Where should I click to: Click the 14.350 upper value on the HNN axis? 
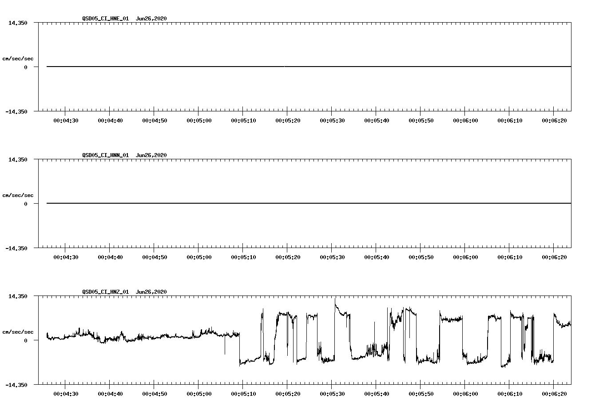(18, 159)
